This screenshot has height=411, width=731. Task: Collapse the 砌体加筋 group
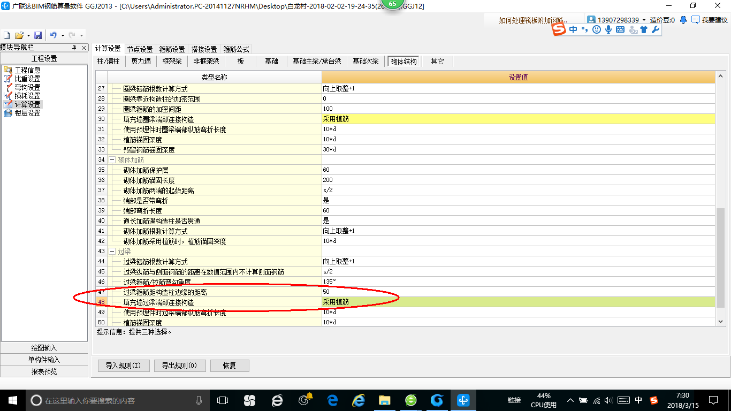click(112, 160)
